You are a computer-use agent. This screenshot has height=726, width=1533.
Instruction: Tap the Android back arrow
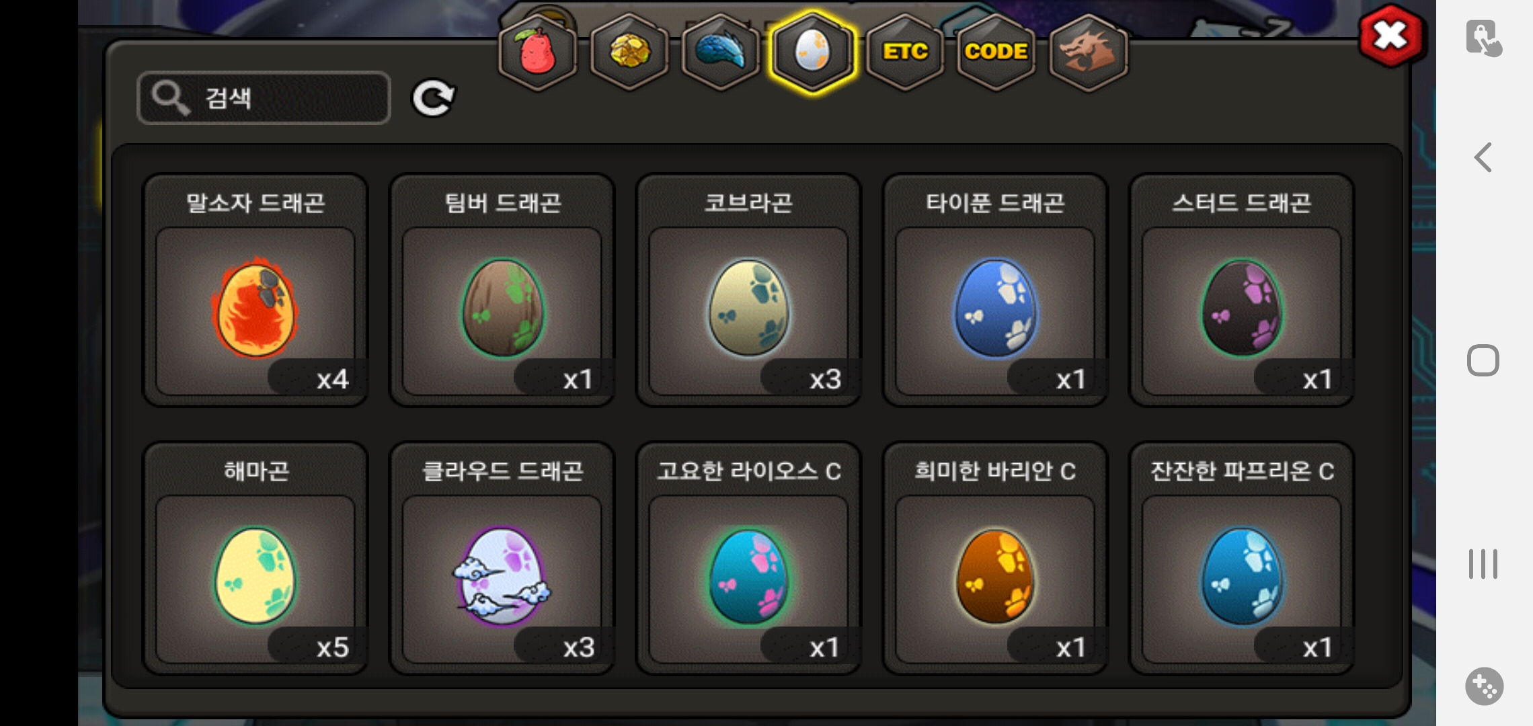(x=1483, y=158)
